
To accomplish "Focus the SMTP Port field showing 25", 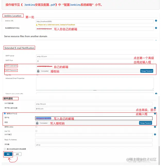I will click(x=95, y=61).
